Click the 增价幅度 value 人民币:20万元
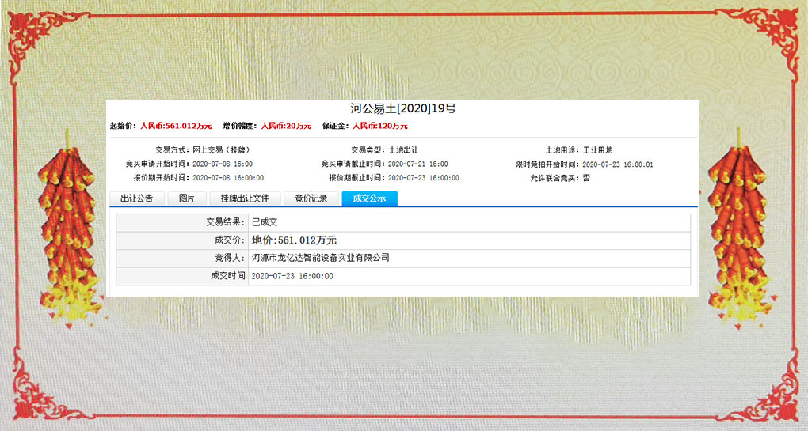The height and width of the screenshot is (431, 808). click(286, 126)
